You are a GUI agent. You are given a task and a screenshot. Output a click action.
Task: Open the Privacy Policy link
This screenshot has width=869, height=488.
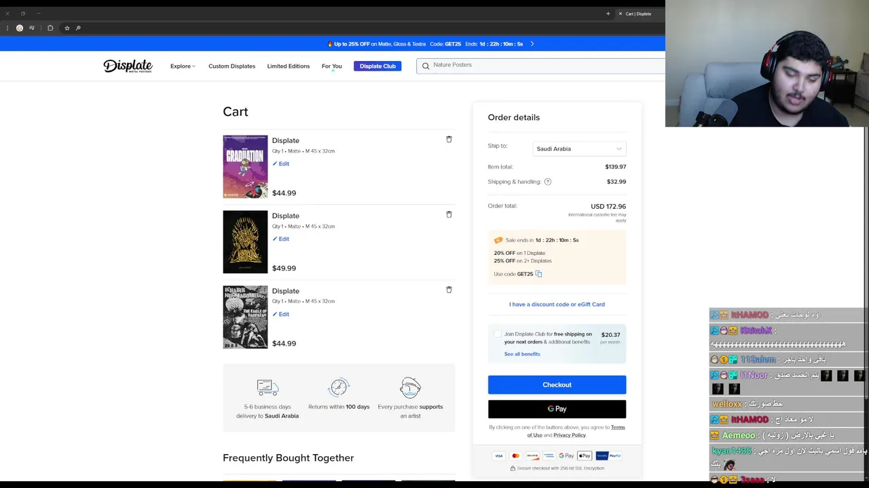(x=570, y=435)
